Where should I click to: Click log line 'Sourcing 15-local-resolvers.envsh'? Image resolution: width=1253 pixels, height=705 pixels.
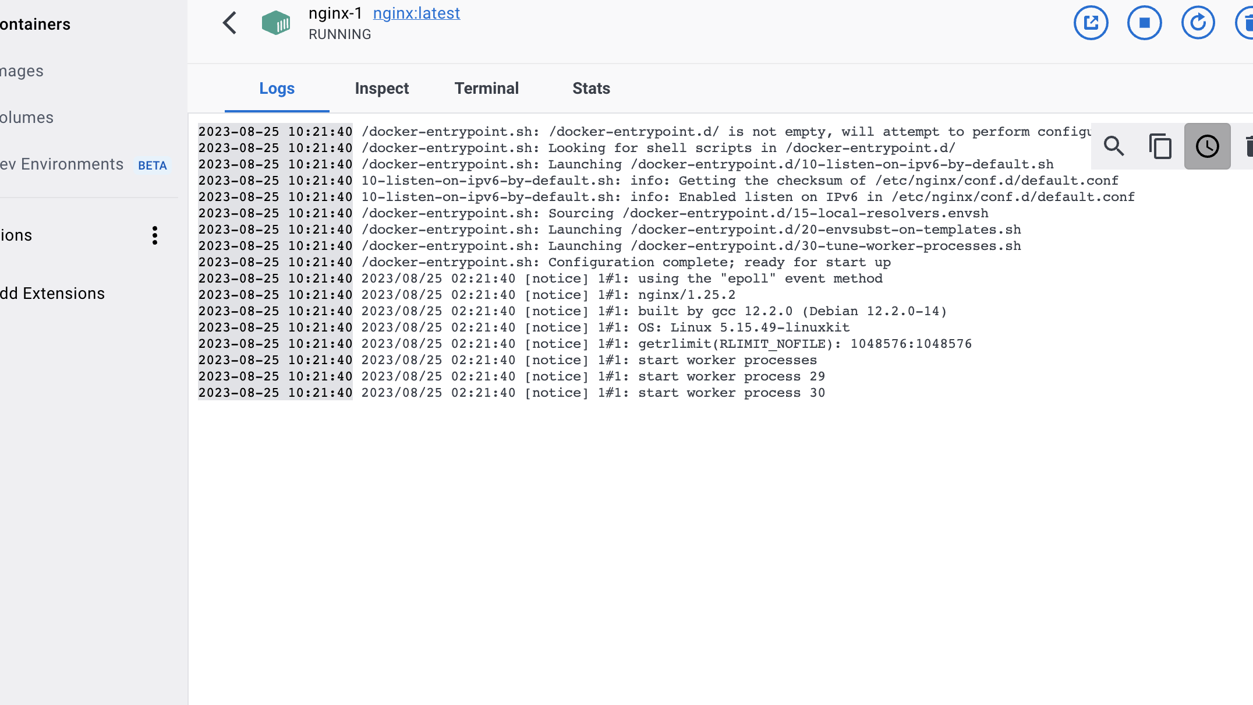[x=593, y=213]
